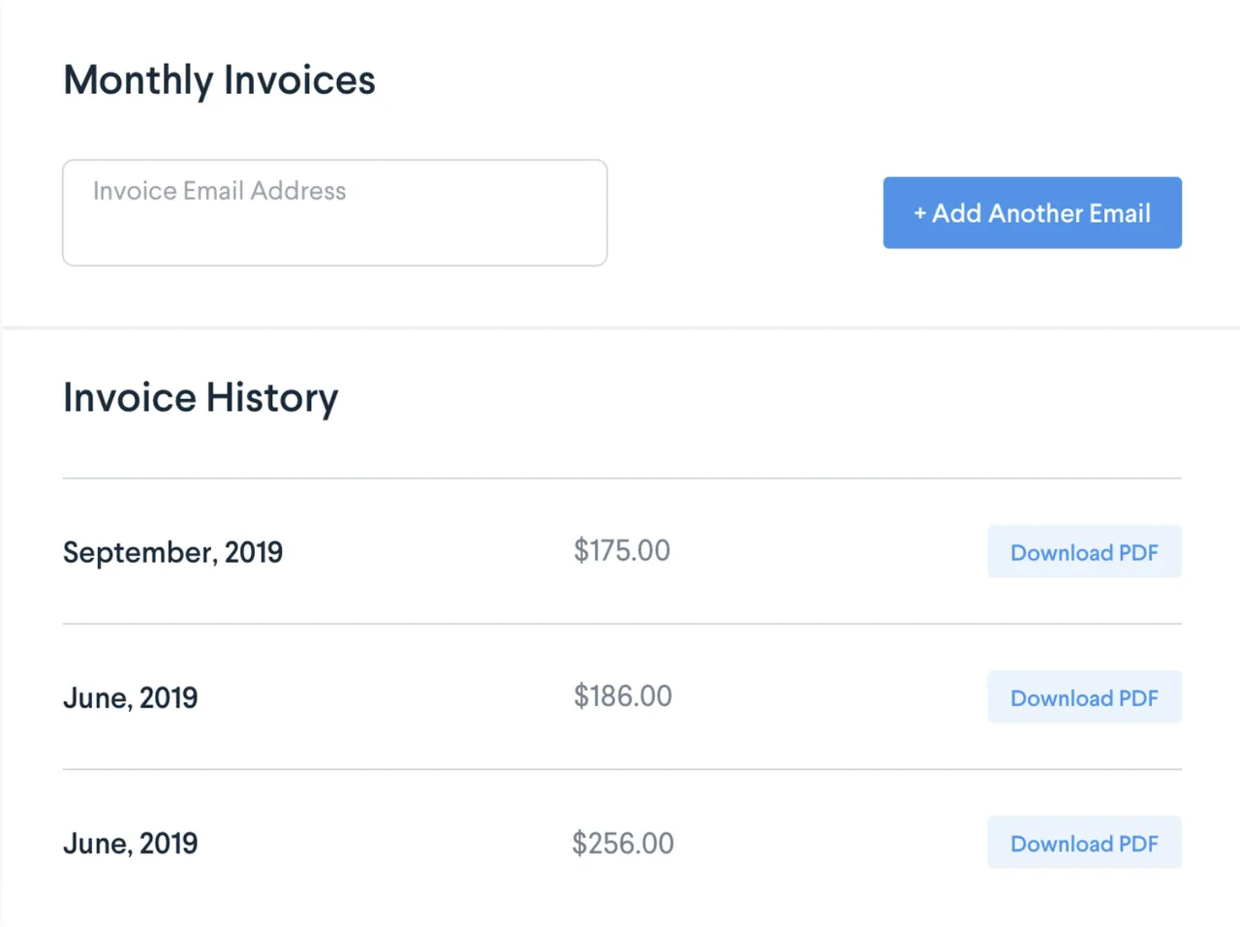Click the September invoice Download PDF link text
This screenshot has height=927, width=1240.
(1084, 552)
